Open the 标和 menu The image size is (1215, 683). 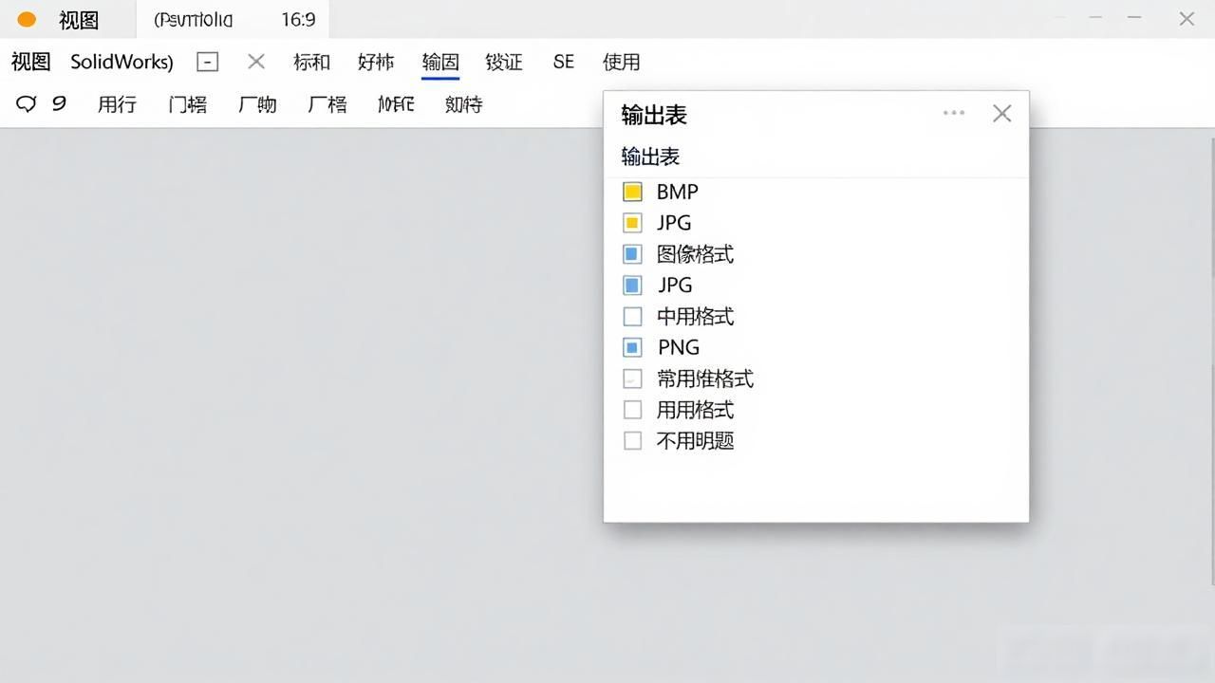311,62
